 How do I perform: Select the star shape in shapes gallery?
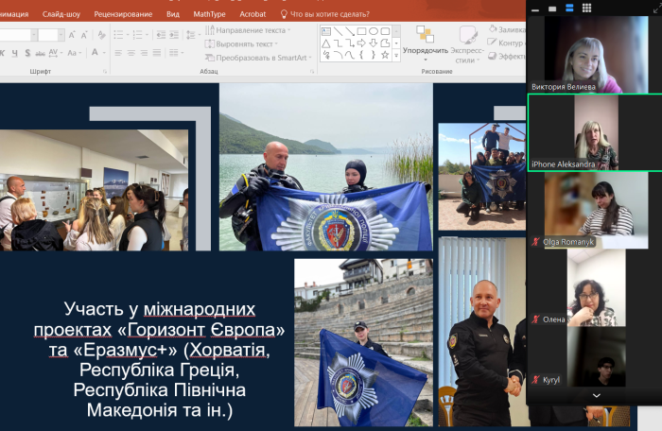(x=385, y=54)
